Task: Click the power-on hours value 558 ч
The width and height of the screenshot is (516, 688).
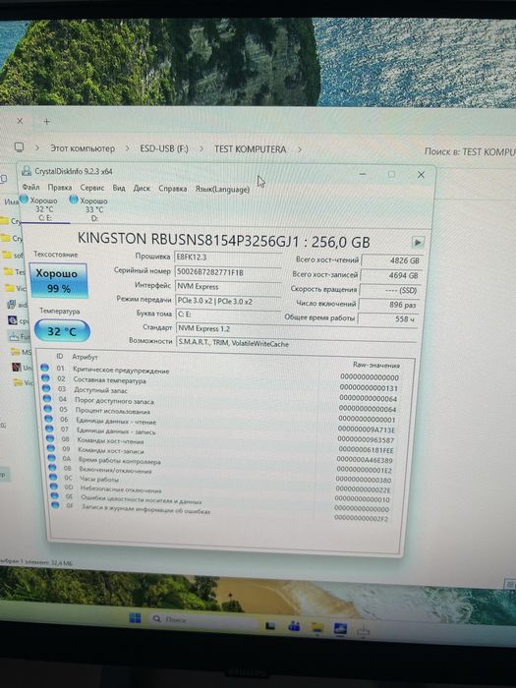Action: pos(387,319)
